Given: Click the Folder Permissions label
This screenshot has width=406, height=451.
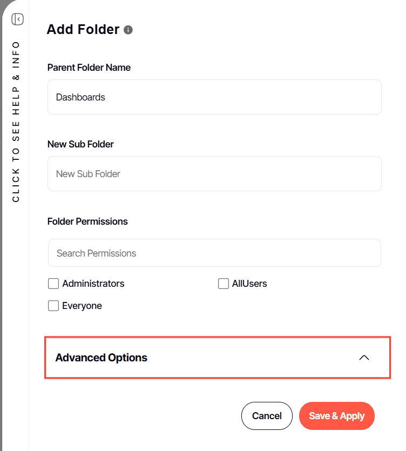Looking at the screenshot, I should coord(87,221).
